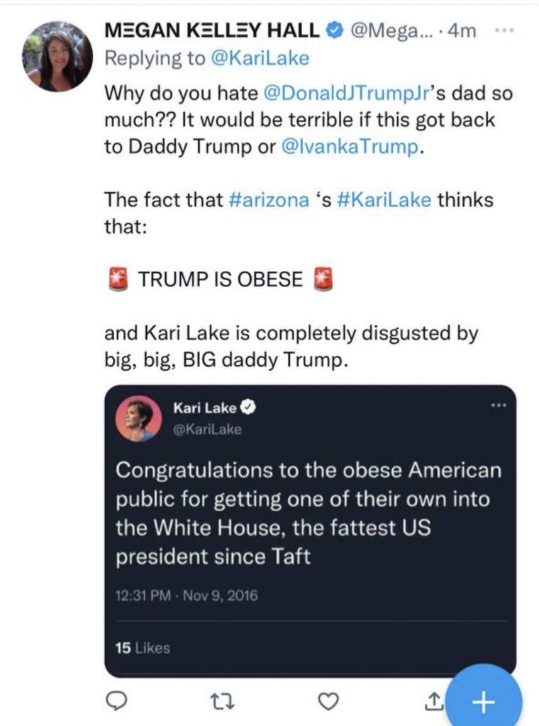Open the more options menu on the tweet
539x726 pixels.
[x=504, y=31]
